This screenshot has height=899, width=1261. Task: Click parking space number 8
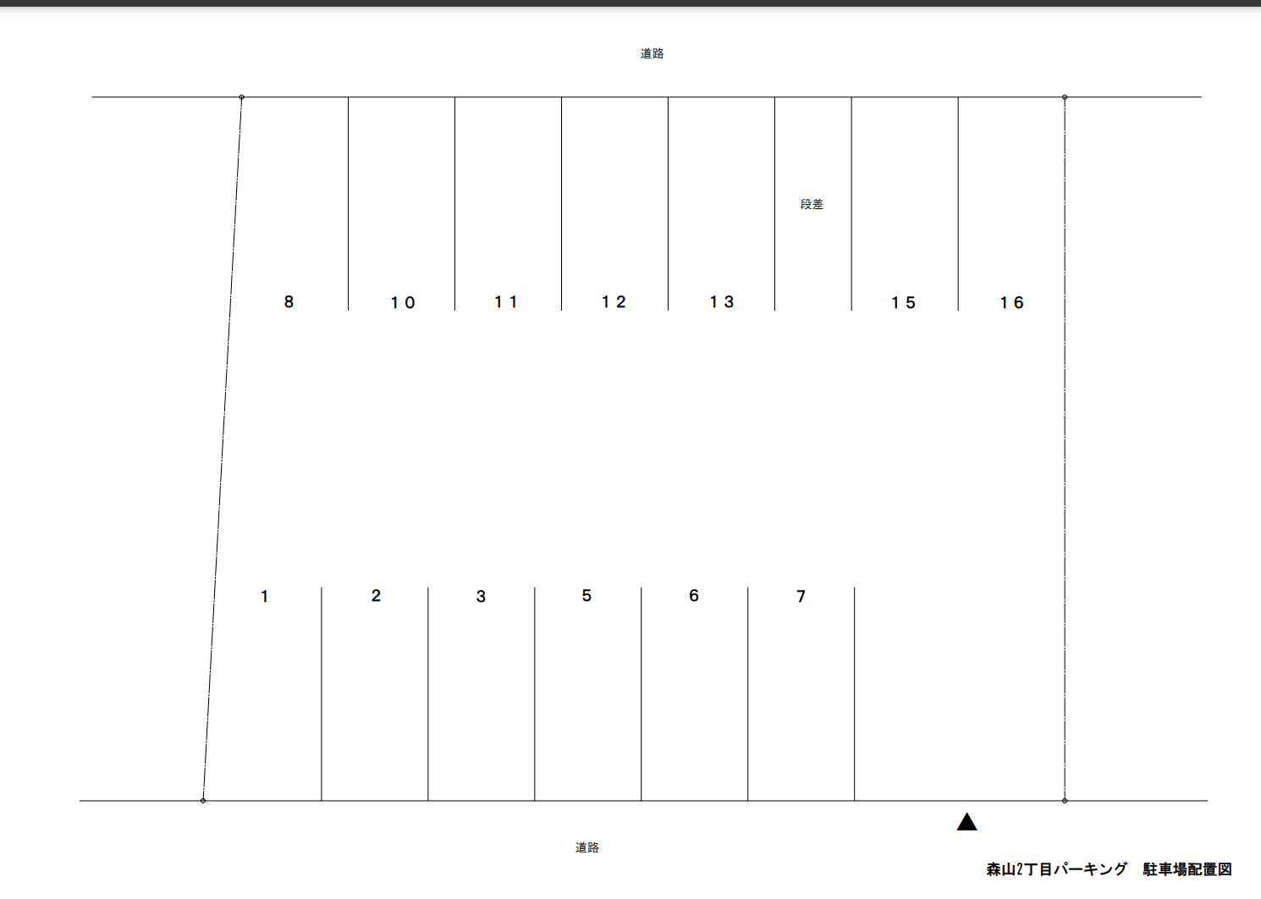(289, 301)
